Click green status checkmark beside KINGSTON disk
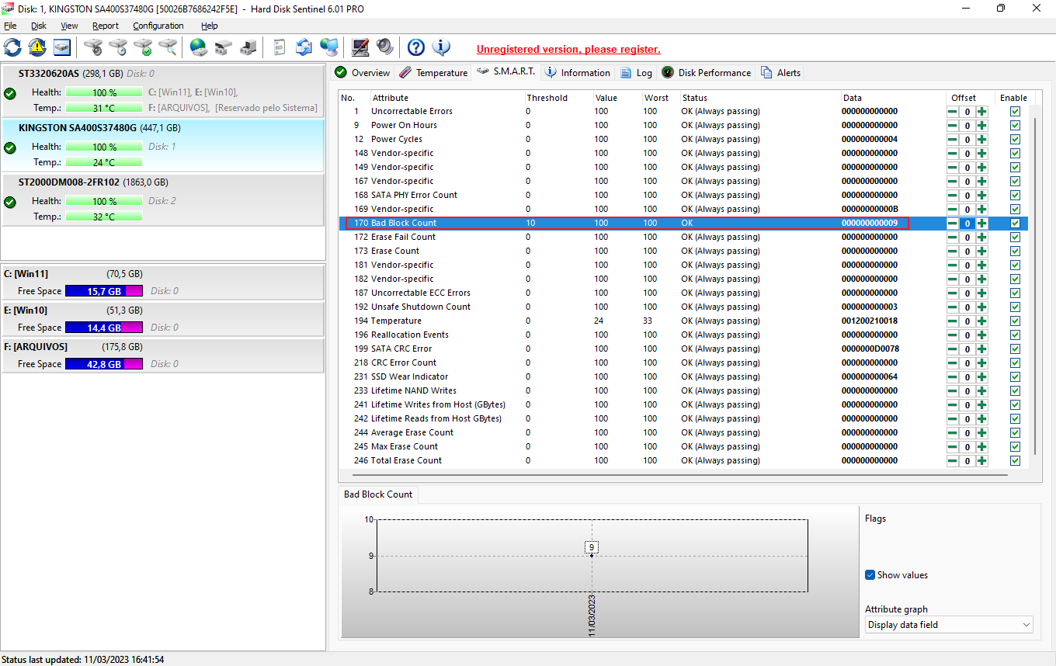 coord(10,147)
